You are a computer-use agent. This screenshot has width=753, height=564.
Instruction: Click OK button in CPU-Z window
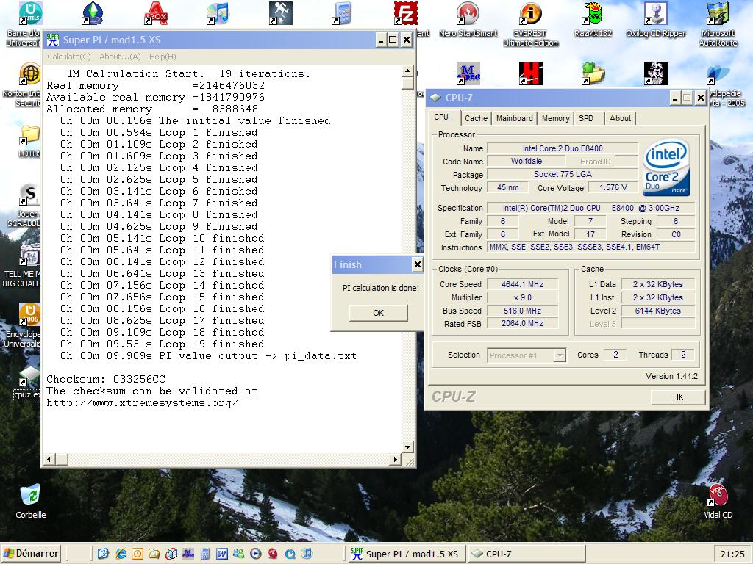tap(678, 397)
